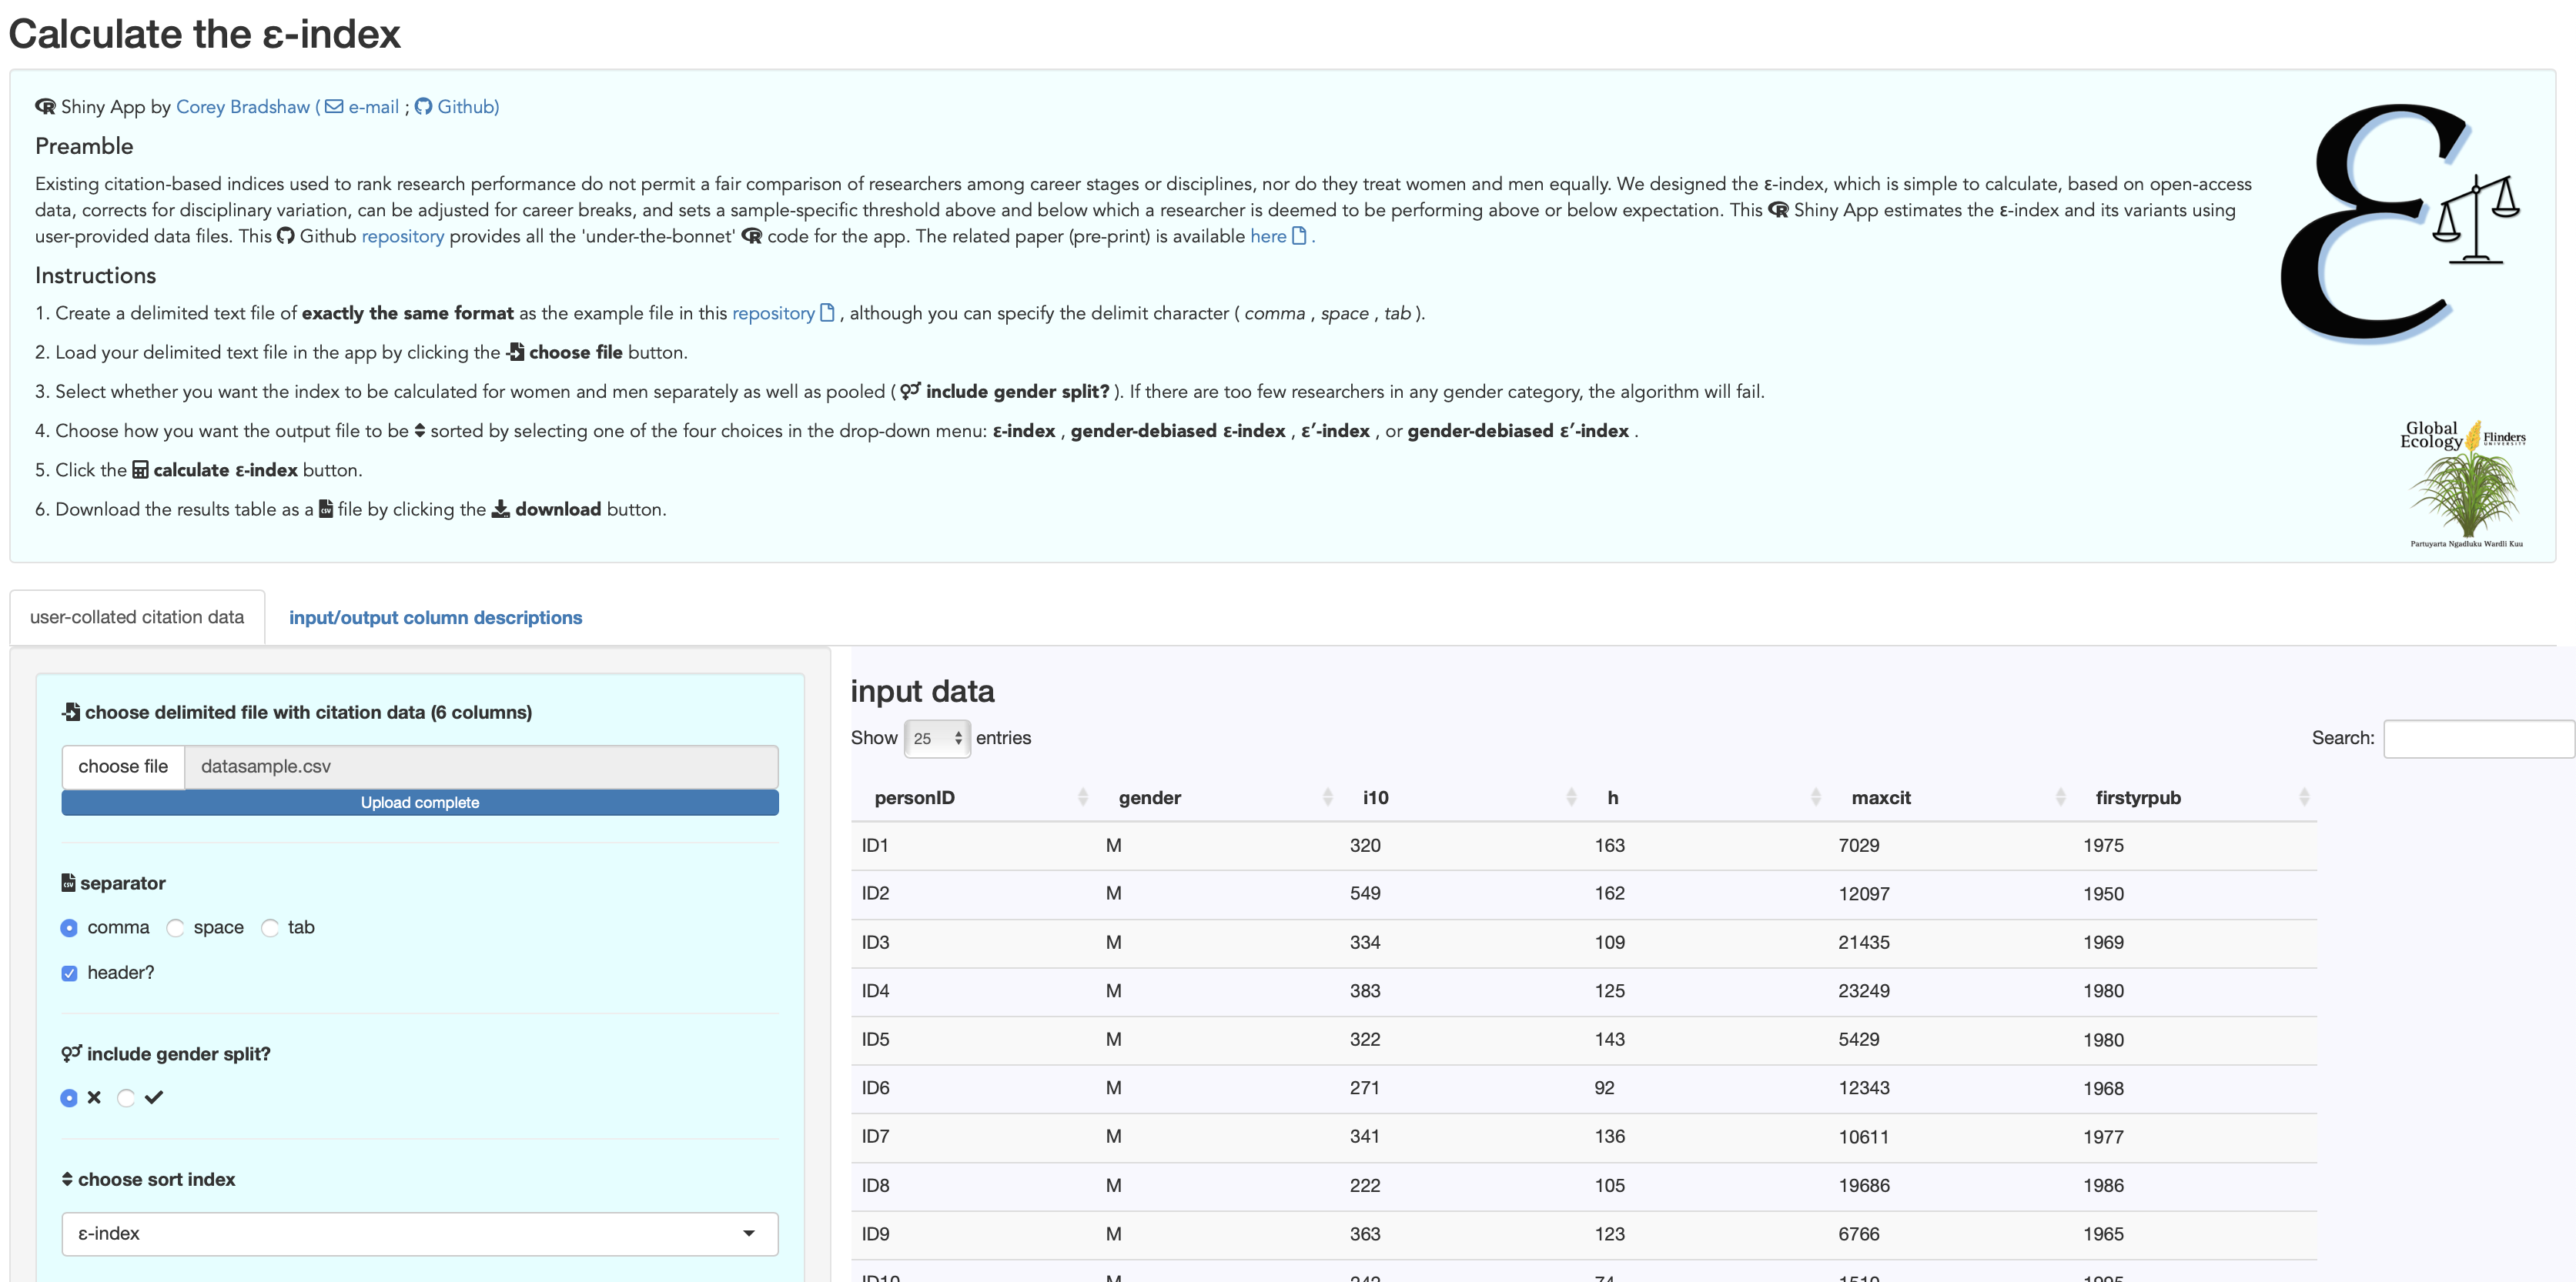This screenshot has height=1282, width=2576.
Task: Click the Github octocat icon in byline
Action: 423,107
